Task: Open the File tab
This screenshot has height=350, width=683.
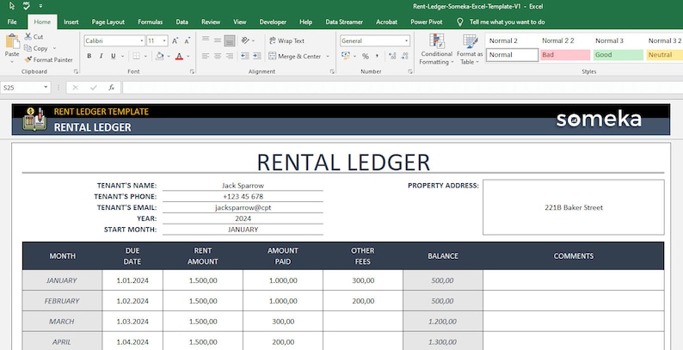Action: pos(12,21)
